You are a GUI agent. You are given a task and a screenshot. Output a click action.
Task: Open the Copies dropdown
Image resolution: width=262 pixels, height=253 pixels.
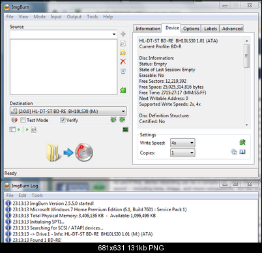tap(192, 153)
